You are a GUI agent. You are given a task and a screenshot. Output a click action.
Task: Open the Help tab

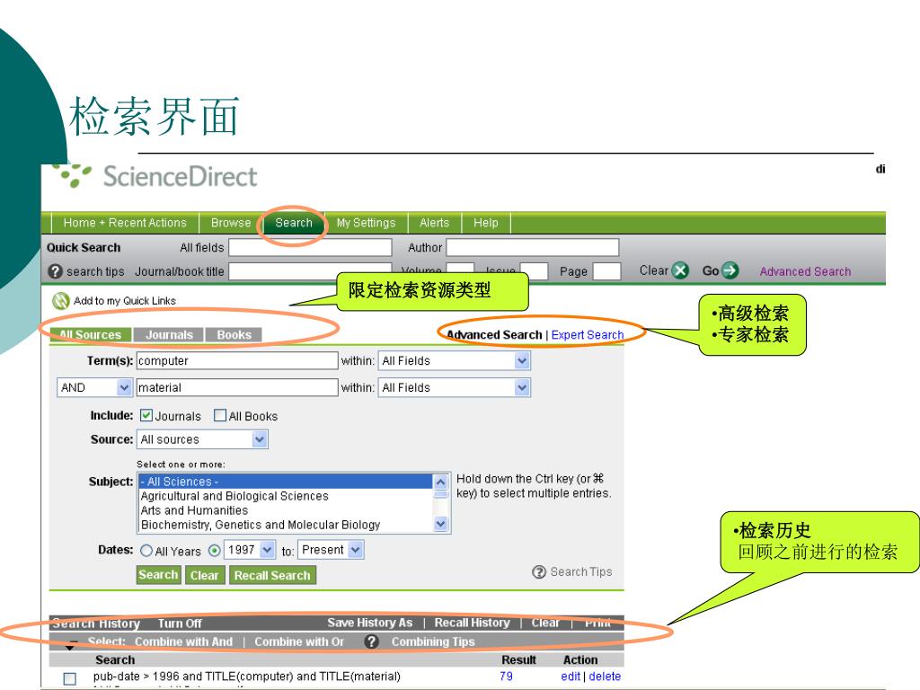(486, 223)
